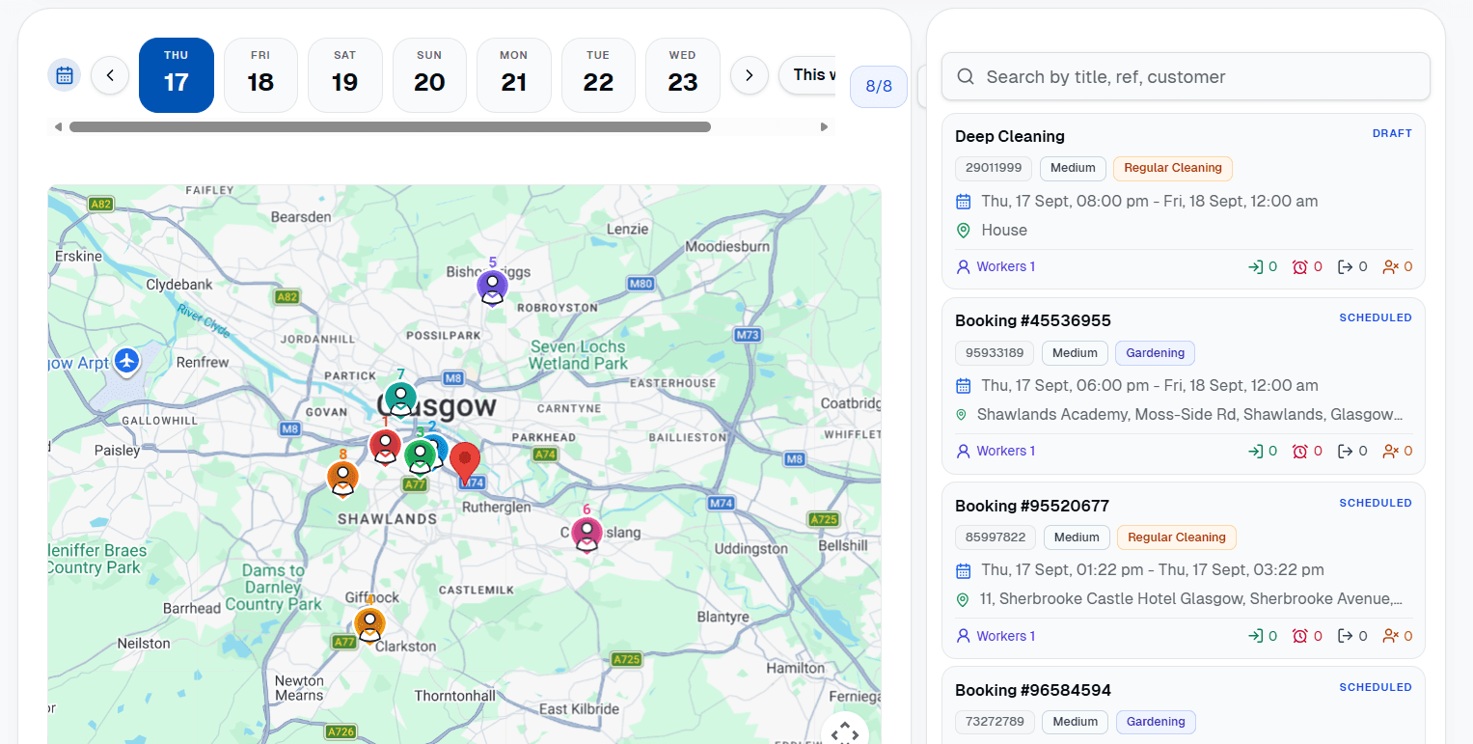Click Regular Cleaning tag on Booking #95520677
Viewport: 1473px width, 744px height.
pos(1177,537)
